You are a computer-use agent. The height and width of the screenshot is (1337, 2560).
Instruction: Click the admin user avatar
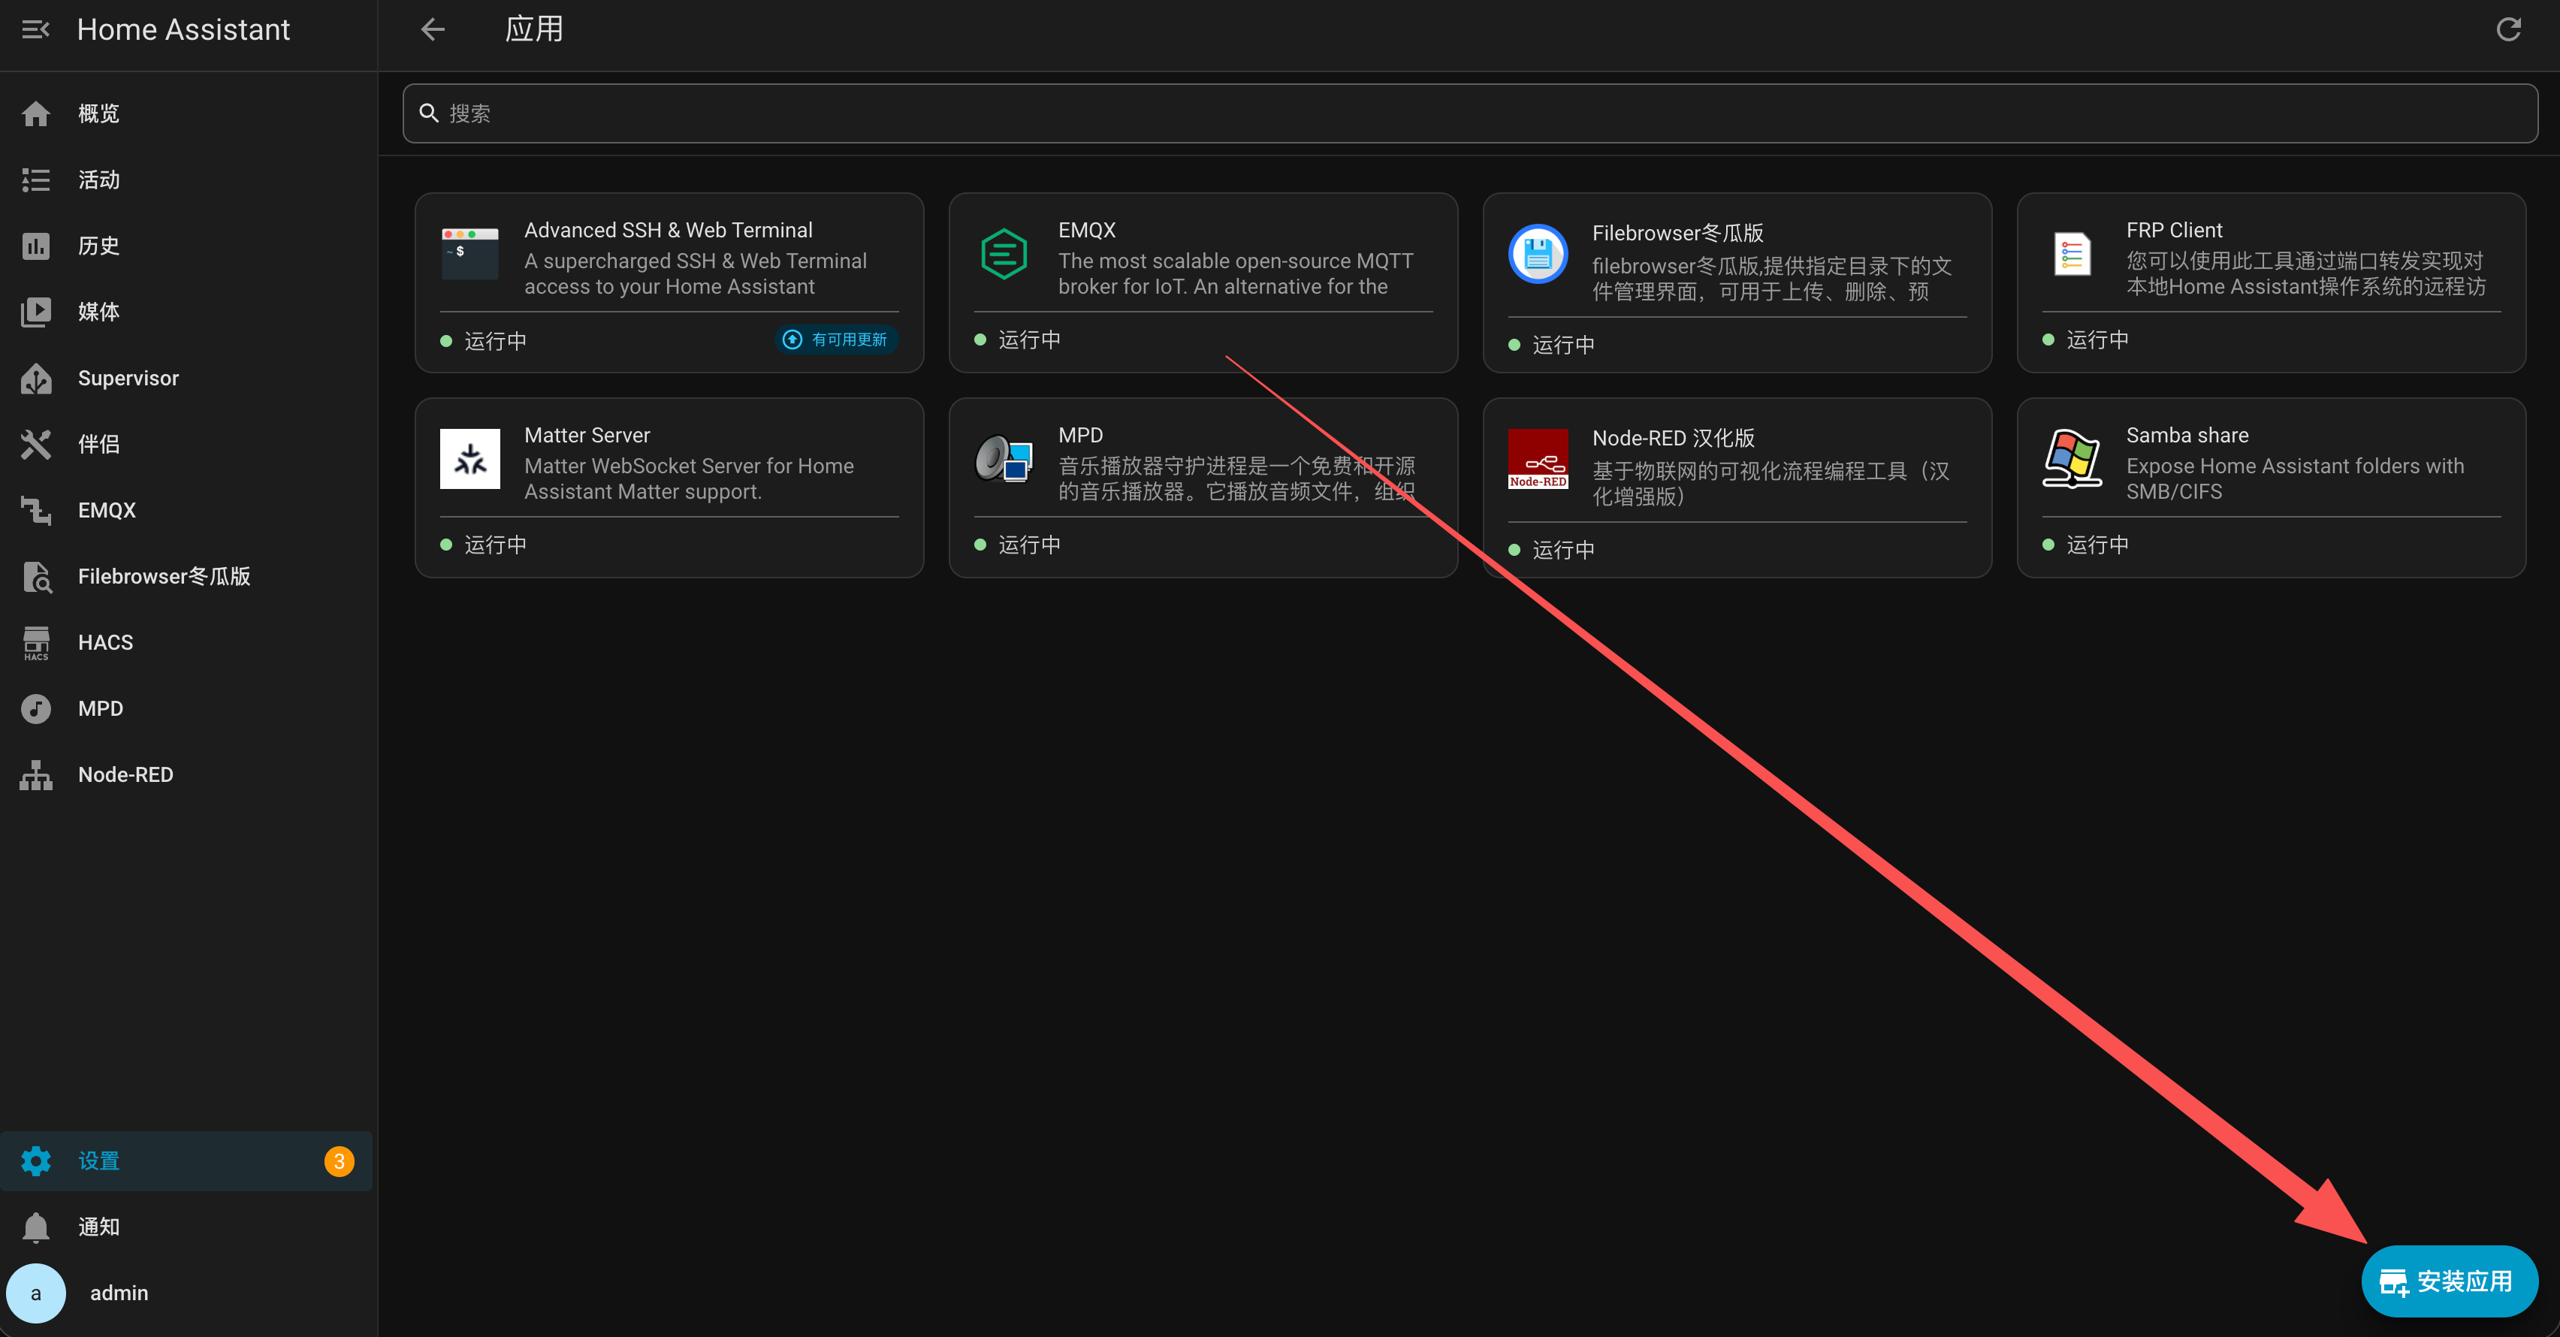(x=36, y=1293)
